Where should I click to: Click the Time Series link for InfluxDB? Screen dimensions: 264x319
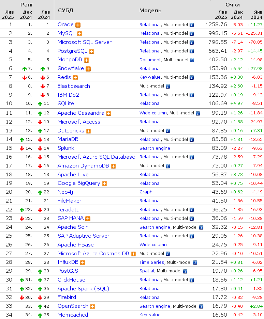click(152, 262)
